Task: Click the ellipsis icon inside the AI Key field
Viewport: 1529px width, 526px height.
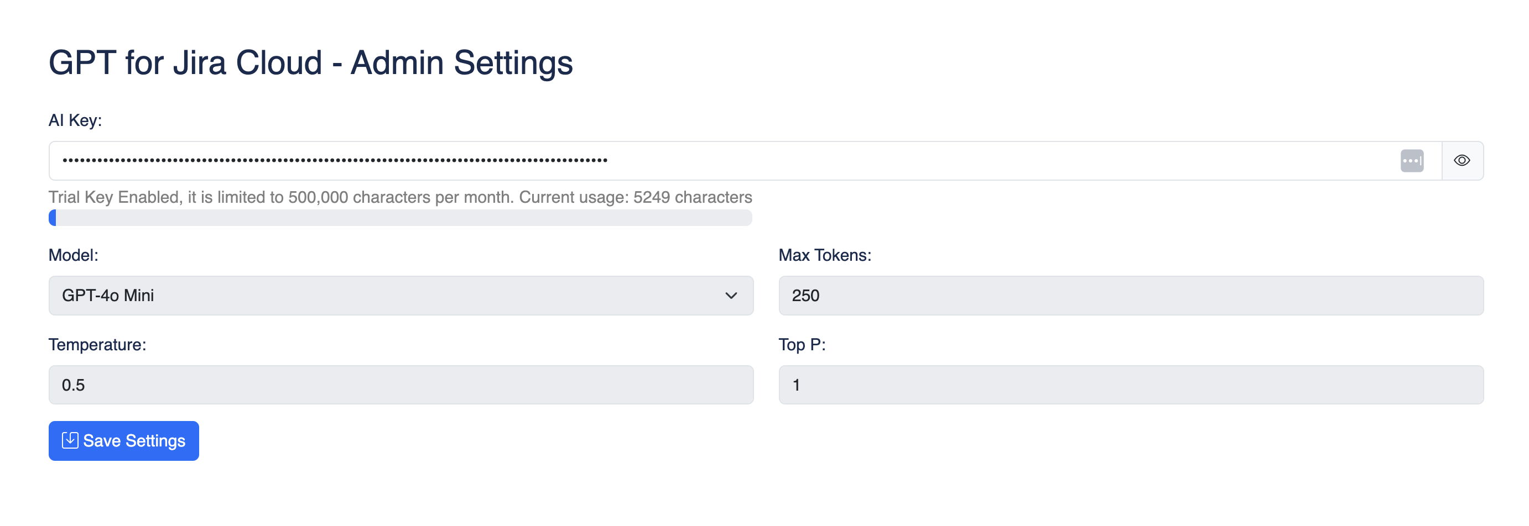Action: [x=1412, y=160]
